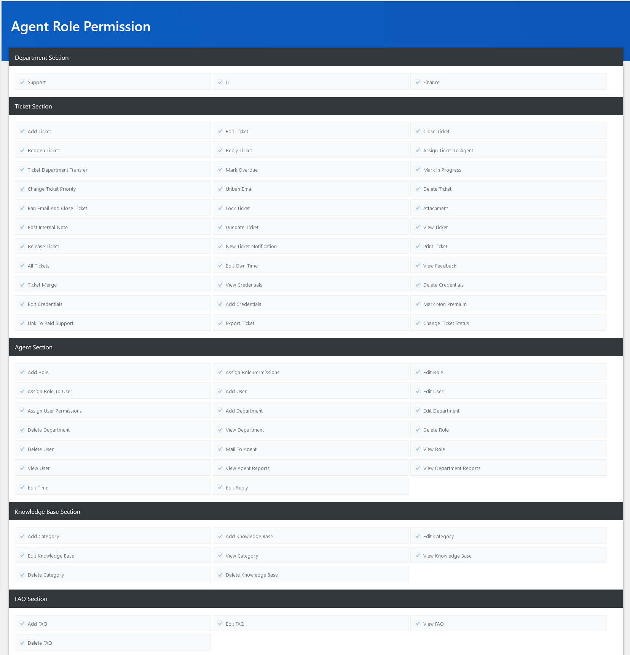Uncheck the Delete FAQ permission
The height and width of the screenshot is (655, 630).
[22, 643]
